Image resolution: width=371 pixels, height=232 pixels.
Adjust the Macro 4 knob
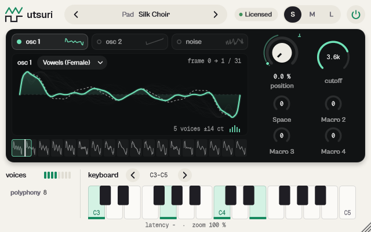pyautogui.click(x=333, y=136)
